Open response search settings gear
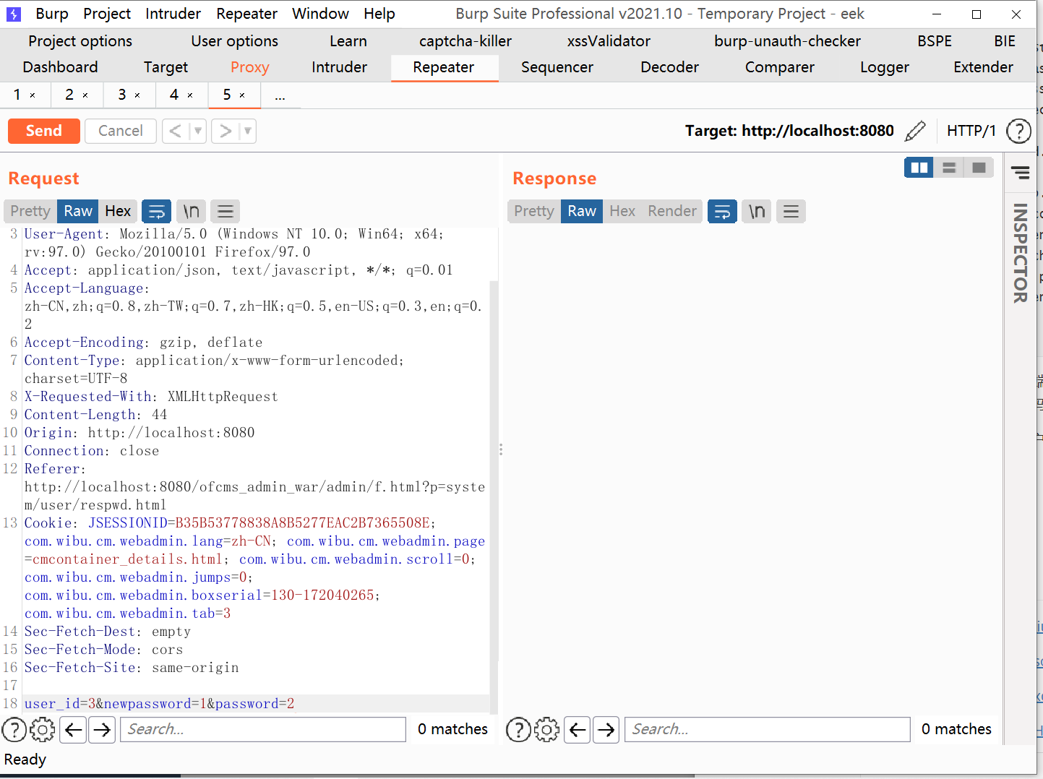This screenshot has height=779, width=1043. point(547,730)
